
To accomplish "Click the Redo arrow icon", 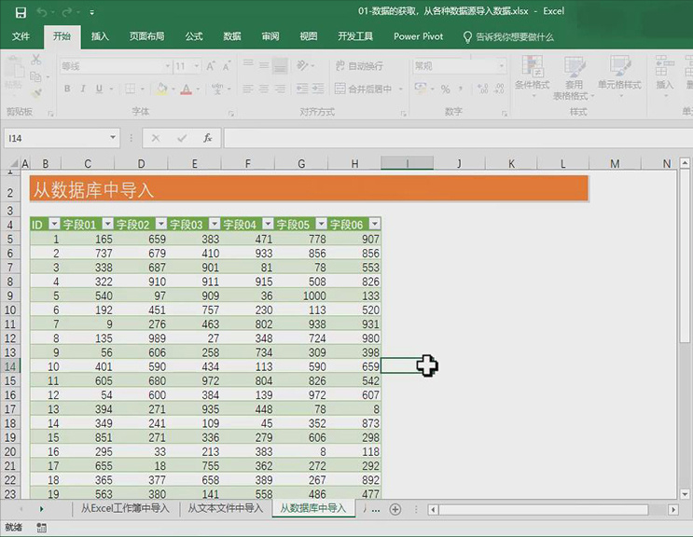I will (67, 12).
